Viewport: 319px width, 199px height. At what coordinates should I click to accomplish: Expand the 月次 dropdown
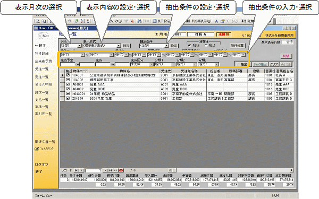[80, 46]
